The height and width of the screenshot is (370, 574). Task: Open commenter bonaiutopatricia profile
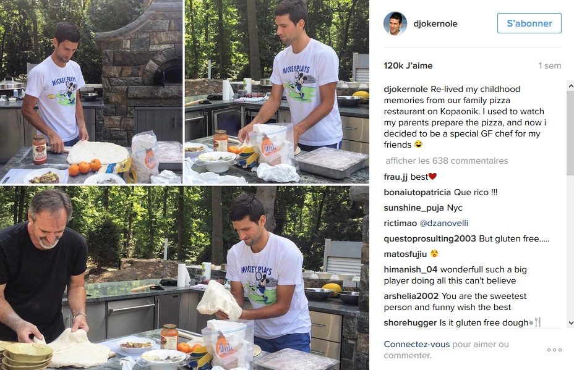(x=418, y=192)
